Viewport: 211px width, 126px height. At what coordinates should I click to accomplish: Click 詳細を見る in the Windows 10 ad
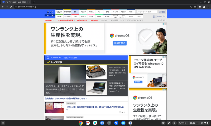[x=138, y=82]
